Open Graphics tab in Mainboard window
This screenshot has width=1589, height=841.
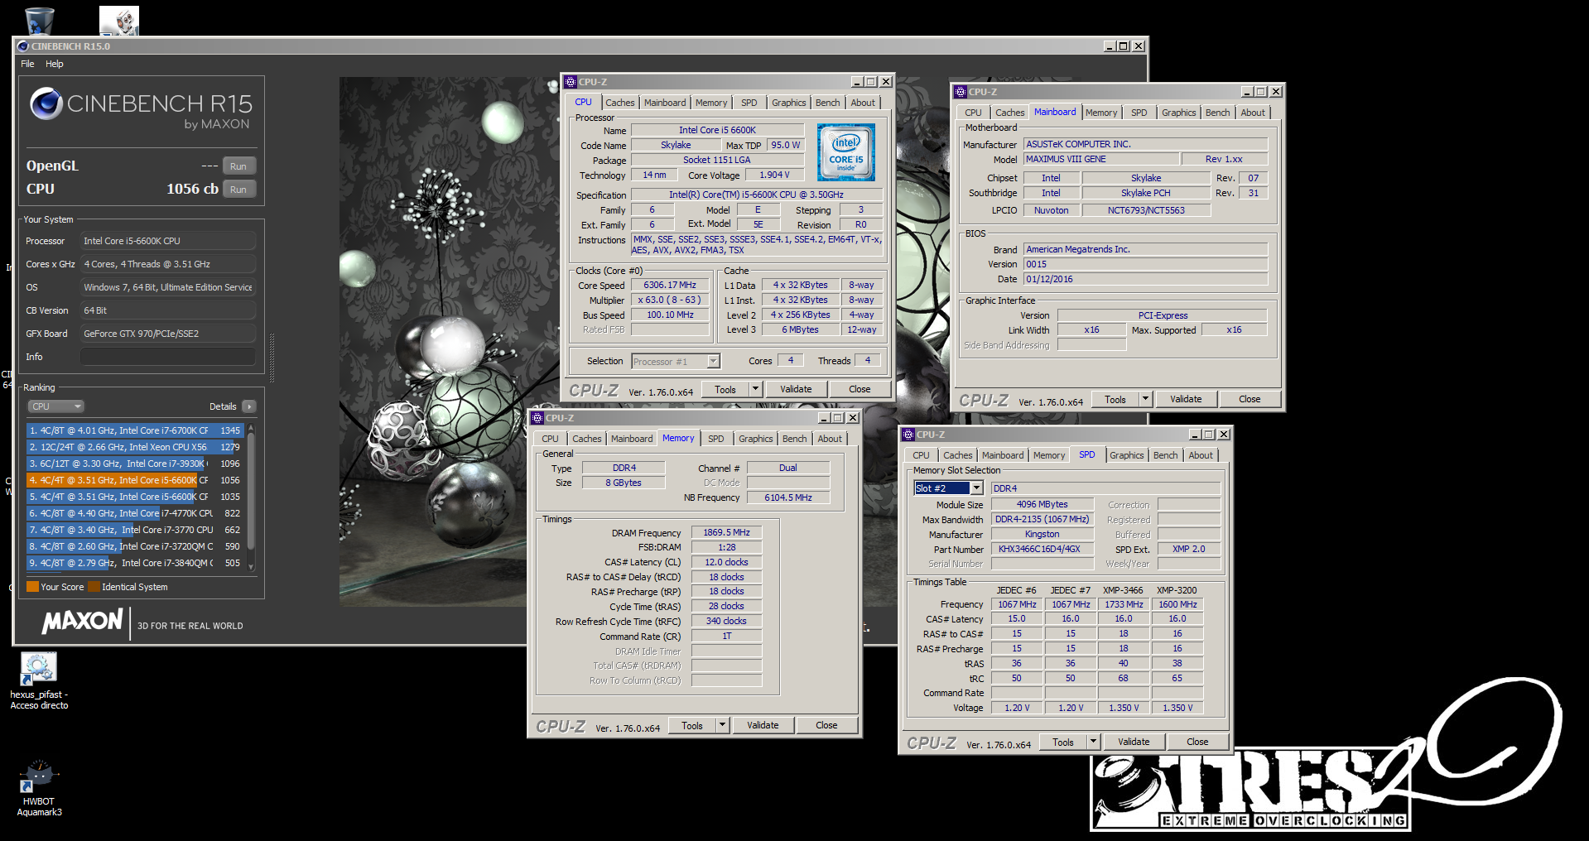point(1178,113)
